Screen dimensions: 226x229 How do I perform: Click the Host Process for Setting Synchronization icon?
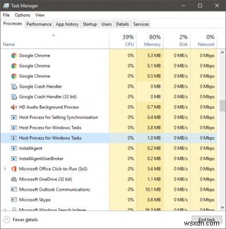coord(14,117)
